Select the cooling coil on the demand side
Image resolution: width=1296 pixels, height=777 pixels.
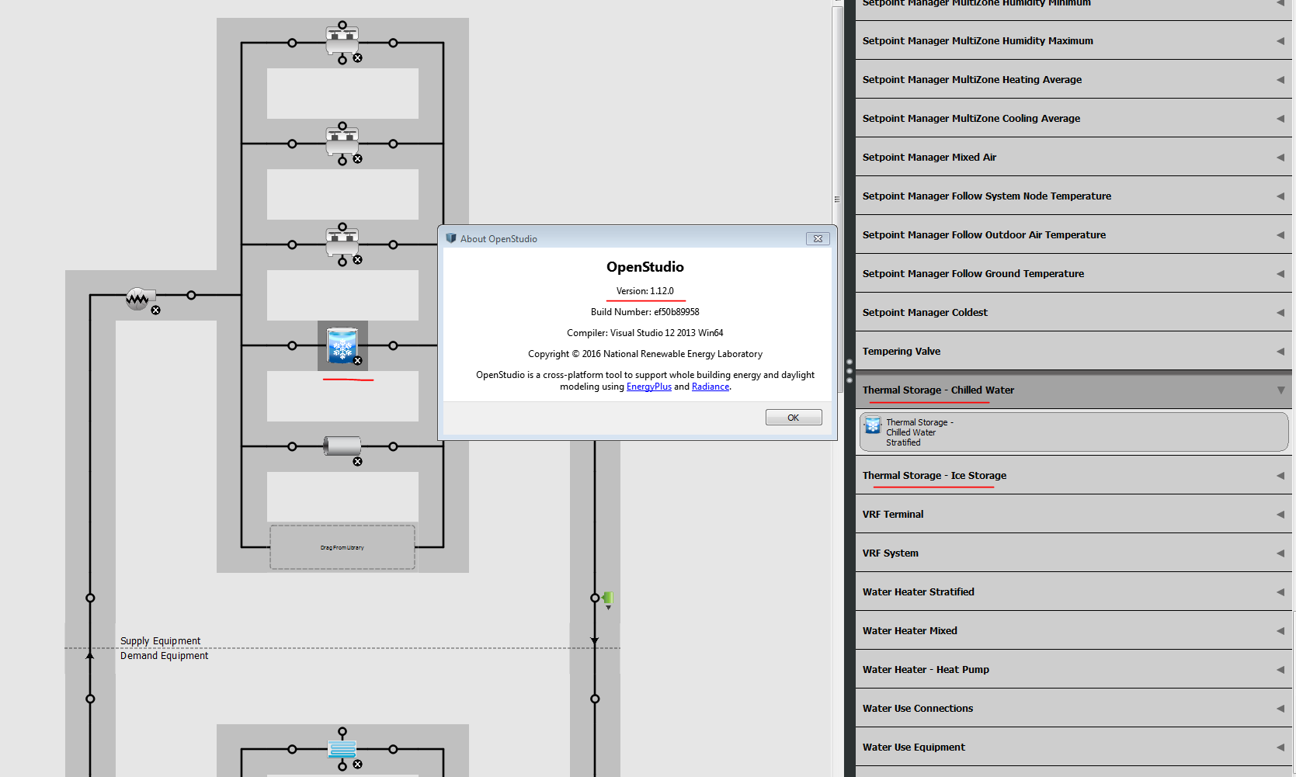point(342,749)
